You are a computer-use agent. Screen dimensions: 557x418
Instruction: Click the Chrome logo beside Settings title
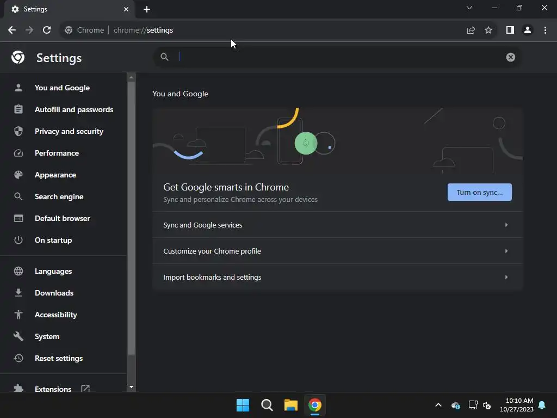tap(18, 57)
